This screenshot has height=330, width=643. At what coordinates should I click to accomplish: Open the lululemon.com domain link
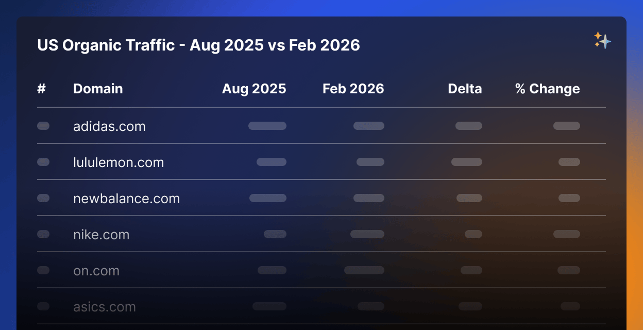click(119, 162)
